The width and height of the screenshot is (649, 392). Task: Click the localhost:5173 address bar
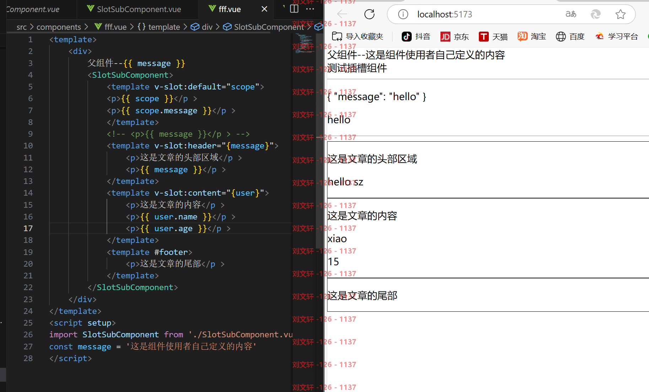(444, 14)
